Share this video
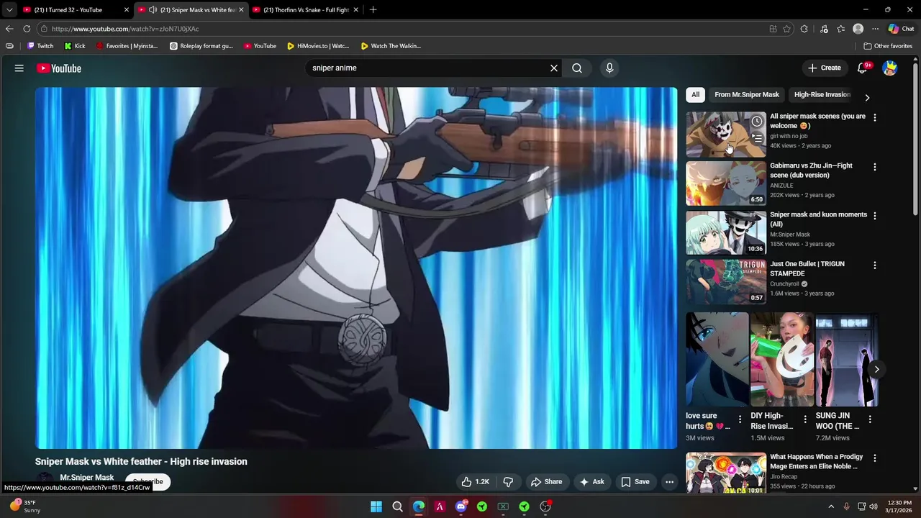This screenshot has width=921, height=518. [546, 482]
